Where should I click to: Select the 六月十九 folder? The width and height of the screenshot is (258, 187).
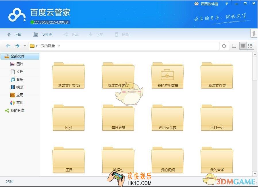pos(217,118)
